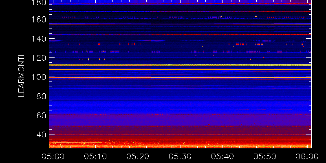Image resolution: width=326 pixels, height=163 pixels.
Task: Click the 40 frequency label
Action: point(42,135)
